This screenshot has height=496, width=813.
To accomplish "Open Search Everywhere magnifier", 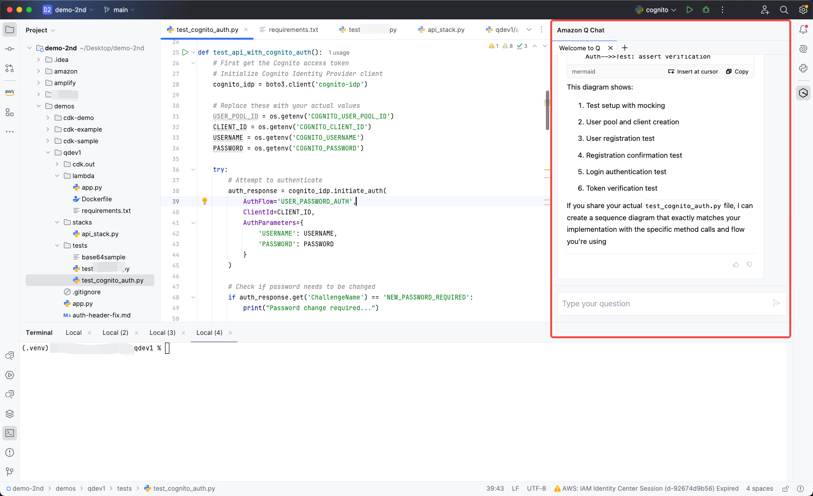I will [784, 10].
